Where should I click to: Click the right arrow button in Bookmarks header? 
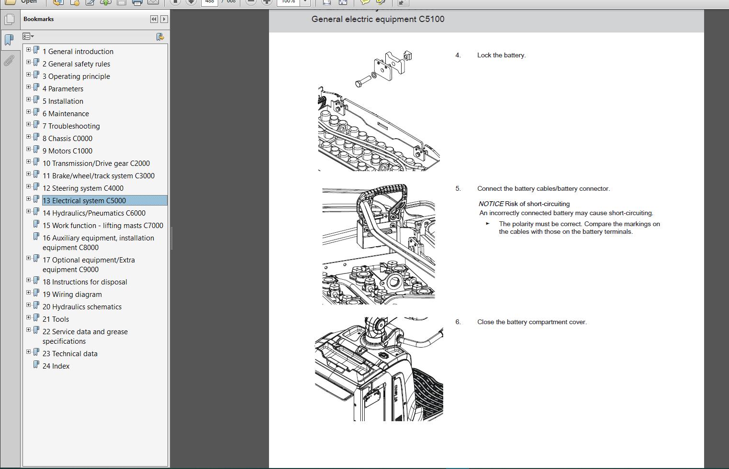[164, 19]
